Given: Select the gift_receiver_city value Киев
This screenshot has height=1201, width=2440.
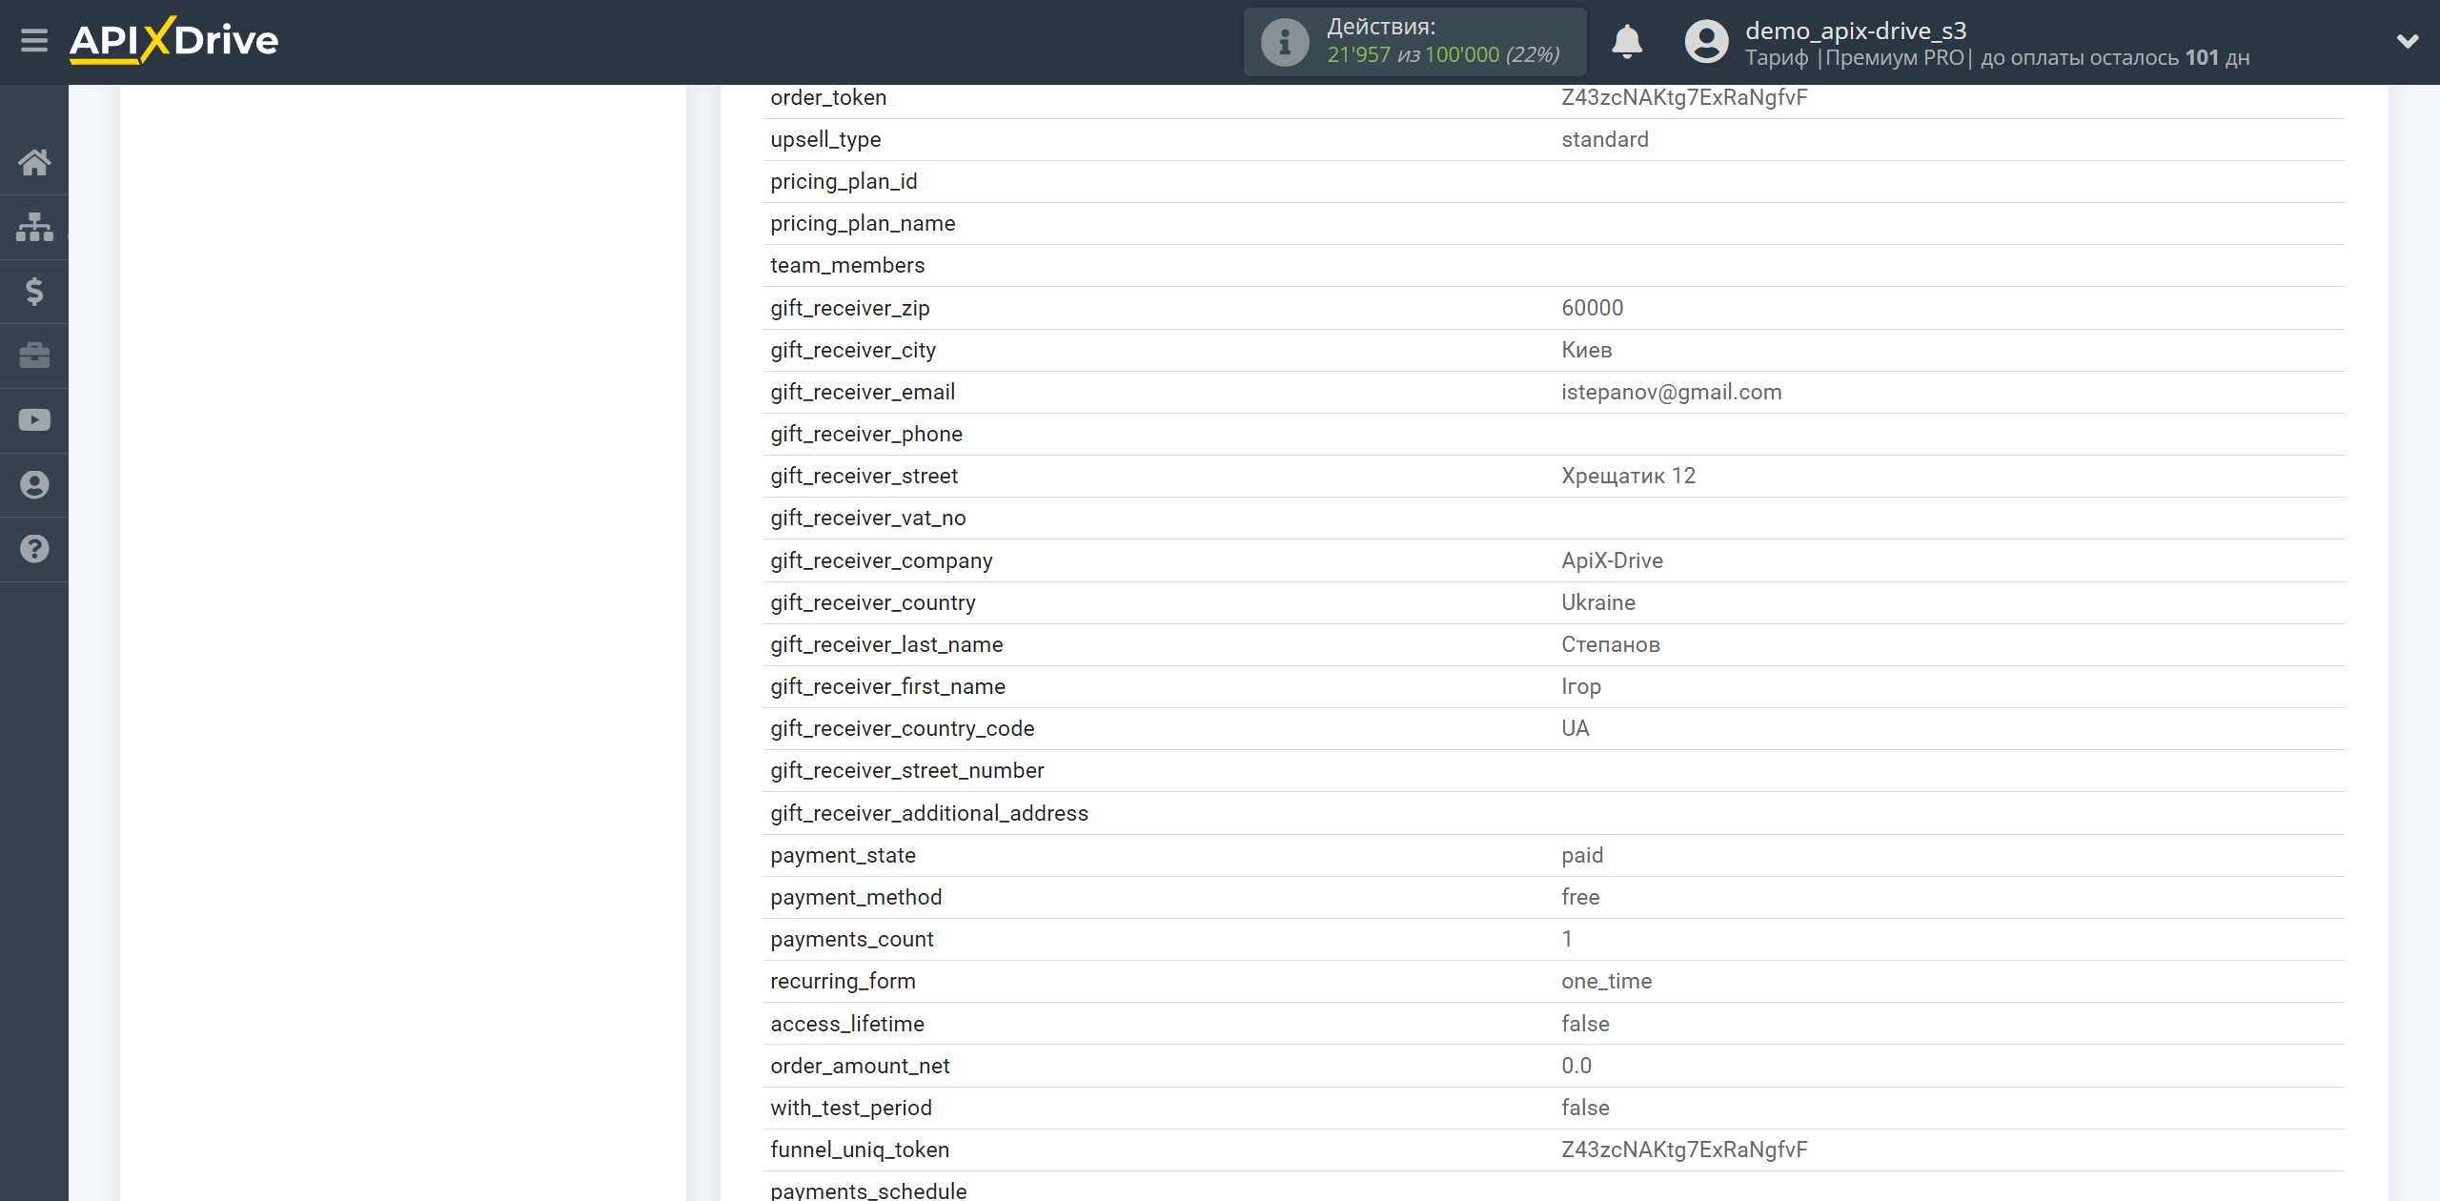Looking at the screenshot, I should pyautogui.click(x=1586, y=350).
